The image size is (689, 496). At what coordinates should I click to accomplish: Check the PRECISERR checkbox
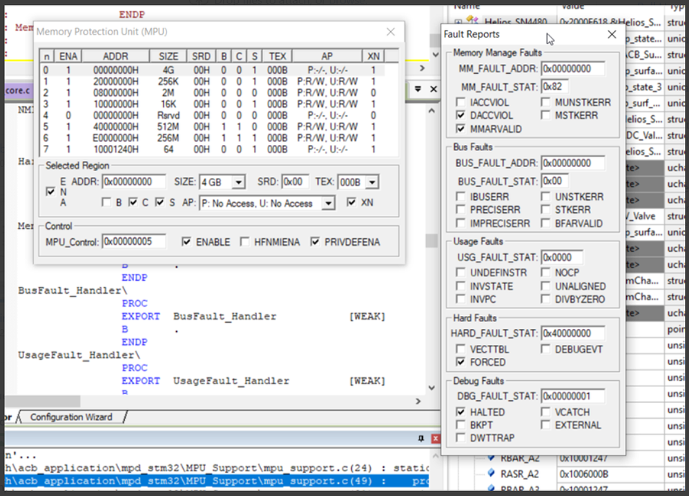[x=460, y=210]
